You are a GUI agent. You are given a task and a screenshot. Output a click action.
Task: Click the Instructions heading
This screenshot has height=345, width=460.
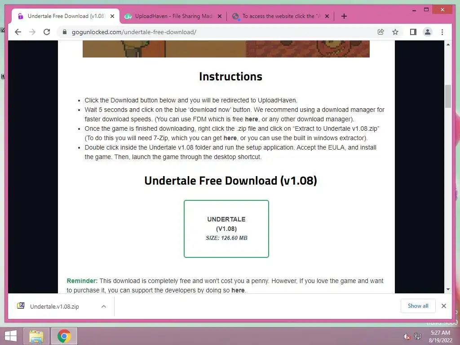click(230, 76)
